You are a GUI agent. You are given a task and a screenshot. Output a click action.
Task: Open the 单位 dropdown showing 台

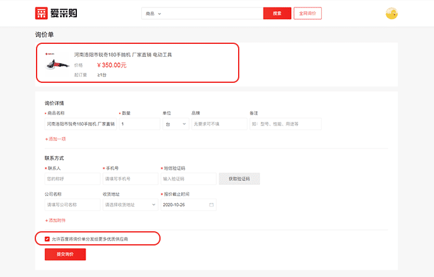point(175,124)
